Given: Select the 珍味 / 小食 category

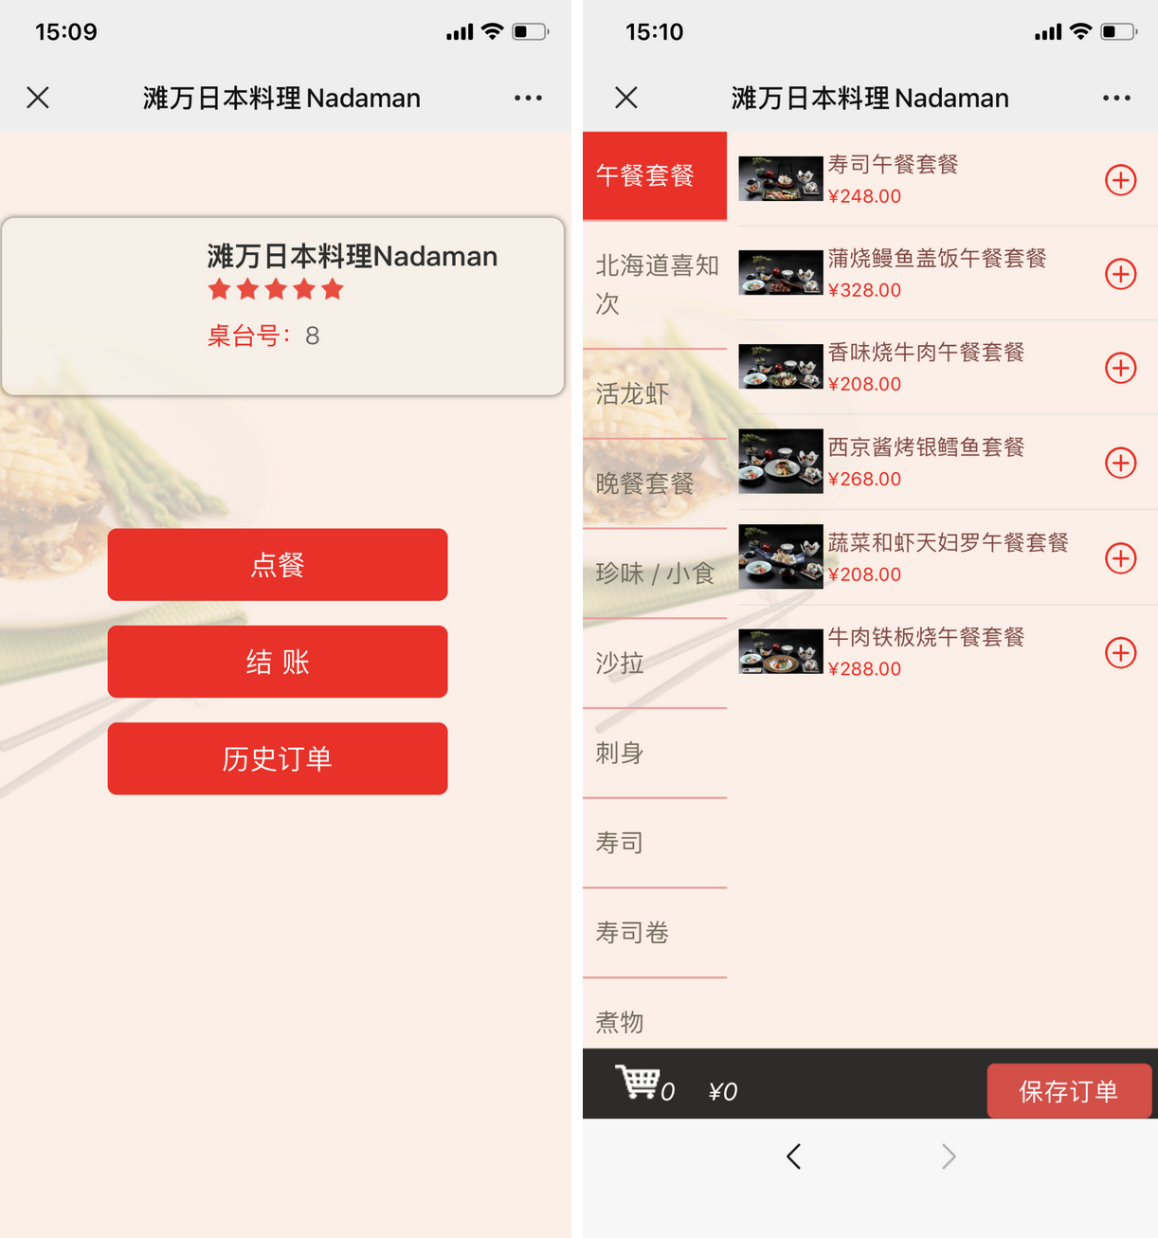Looking at the screenshot, I should [655, 573].
